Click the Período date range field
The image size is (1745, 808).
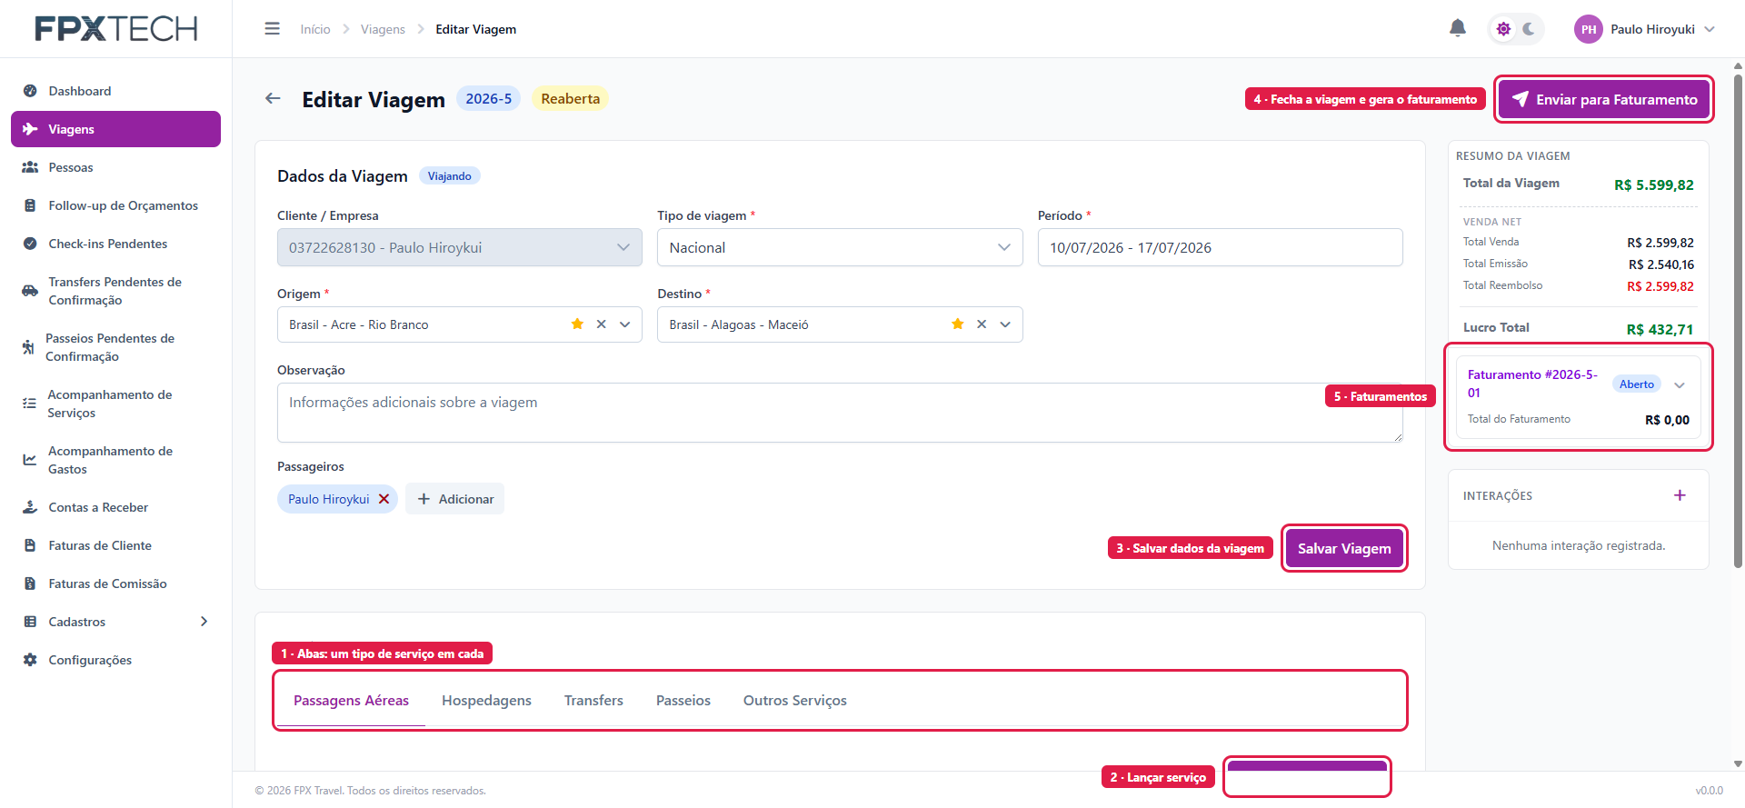pos(1220,247)
